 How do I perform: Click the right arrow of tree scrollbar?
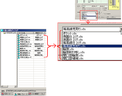(x=15, y=86)
